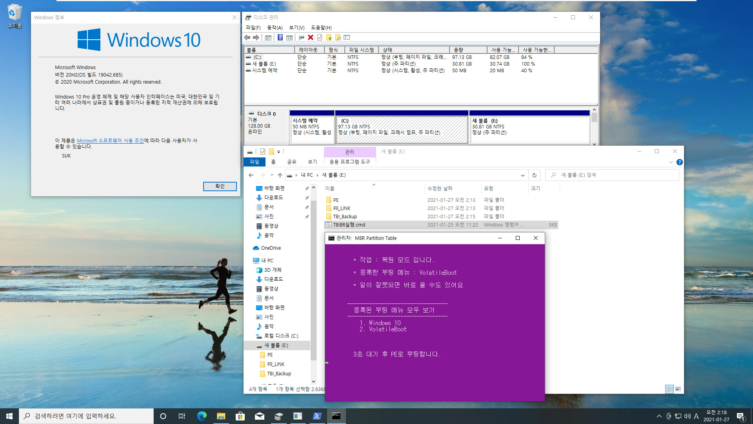Open the notification center icon

click(x=741, y=416)
